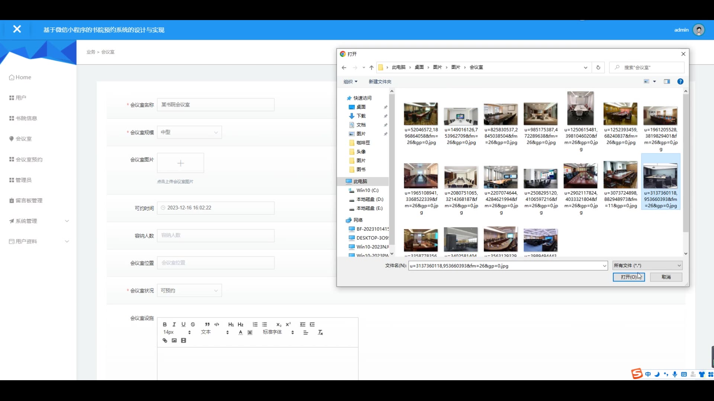Select the u=2207074644 meeting room thumbnail
The width and height of the screenshot is (714, 401).
click(x=501, y=177)
